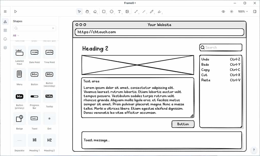
Task: Switch theme with the sun icon
Action: click(x=232, y=11)
